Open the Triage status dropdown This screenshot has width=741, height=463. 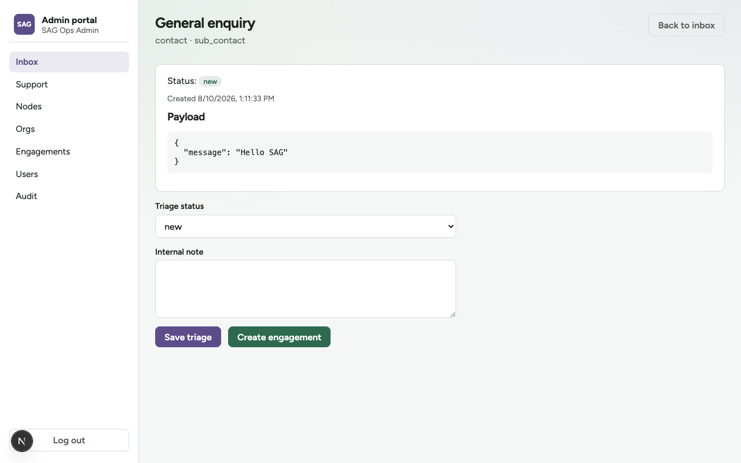305,226
